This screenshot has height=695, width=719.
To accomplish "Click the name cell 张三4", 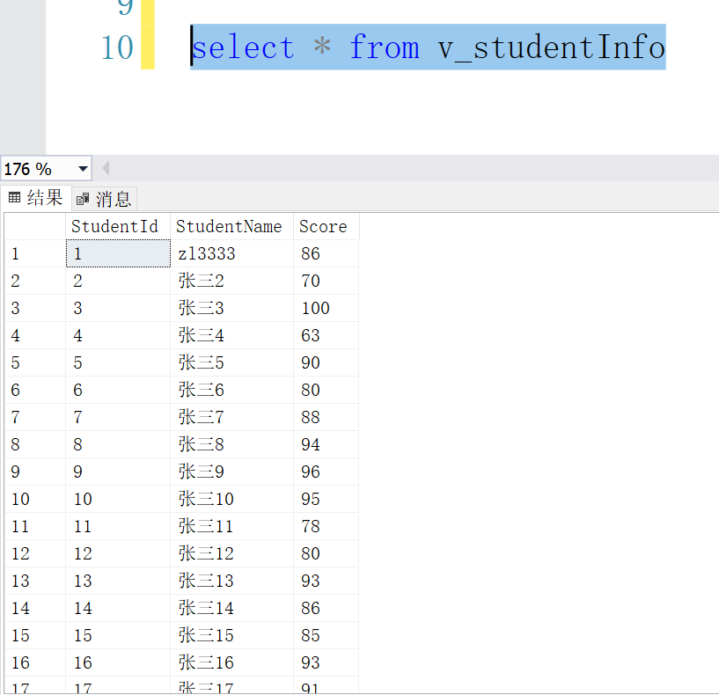I will [x=231, y=335].
